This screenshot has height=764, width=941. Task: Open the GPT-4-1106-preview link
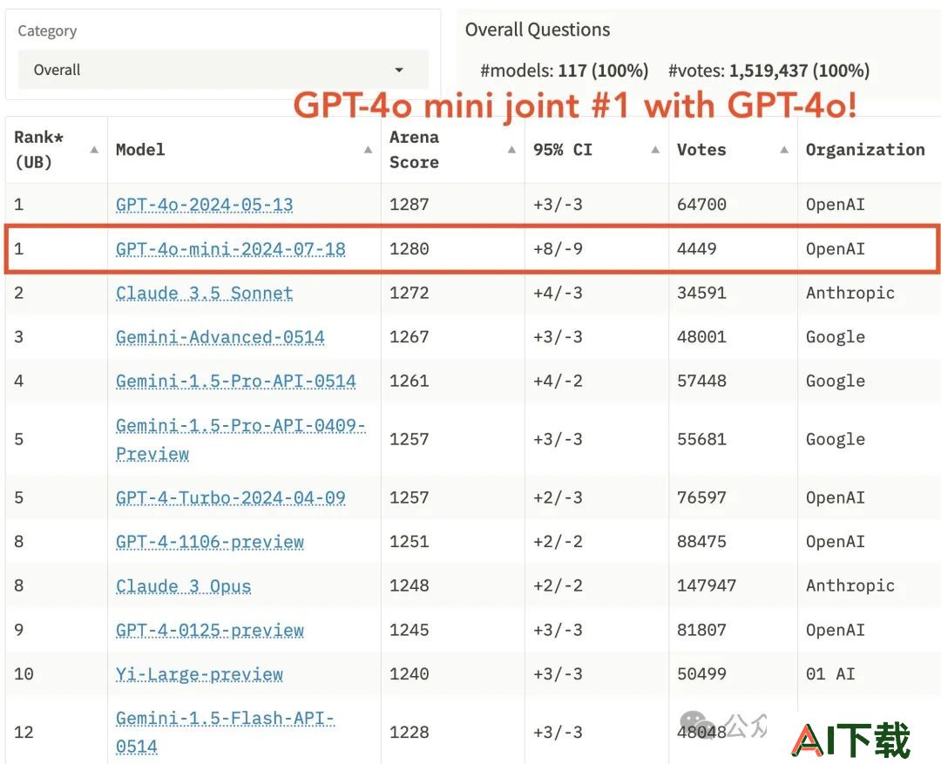209,541
